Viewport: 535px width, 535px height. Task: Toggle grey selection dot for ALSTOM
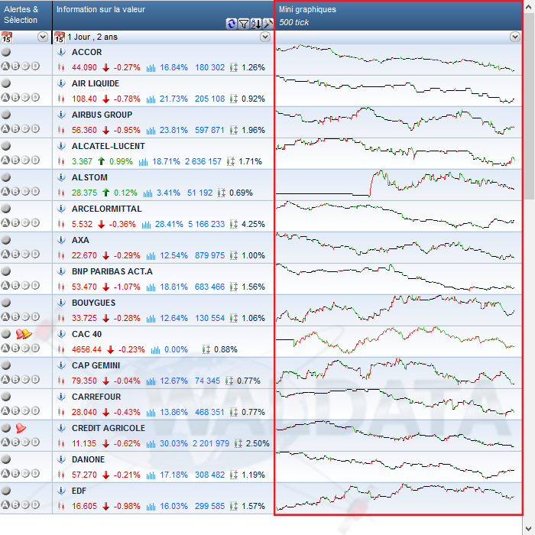pos(5,177)
